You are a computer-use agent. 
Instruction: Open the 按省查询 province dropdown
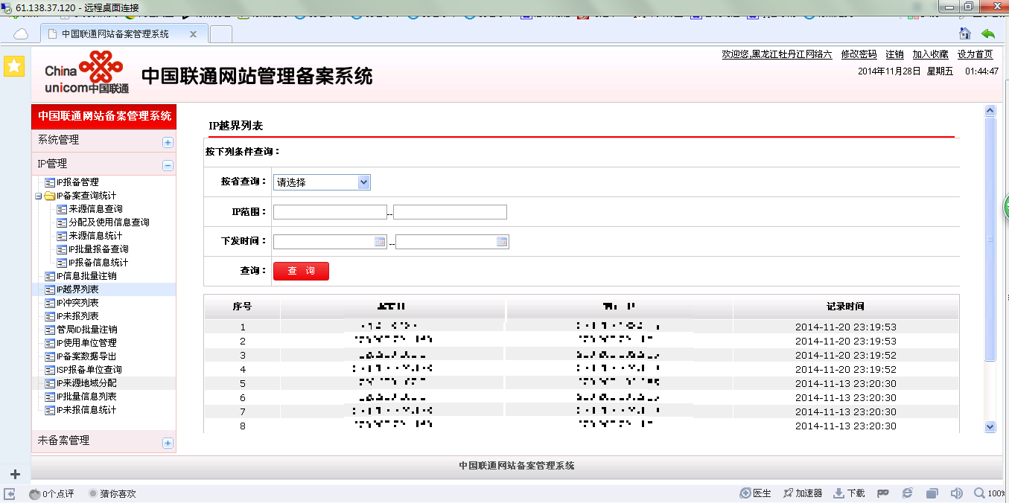pos(322,182)
